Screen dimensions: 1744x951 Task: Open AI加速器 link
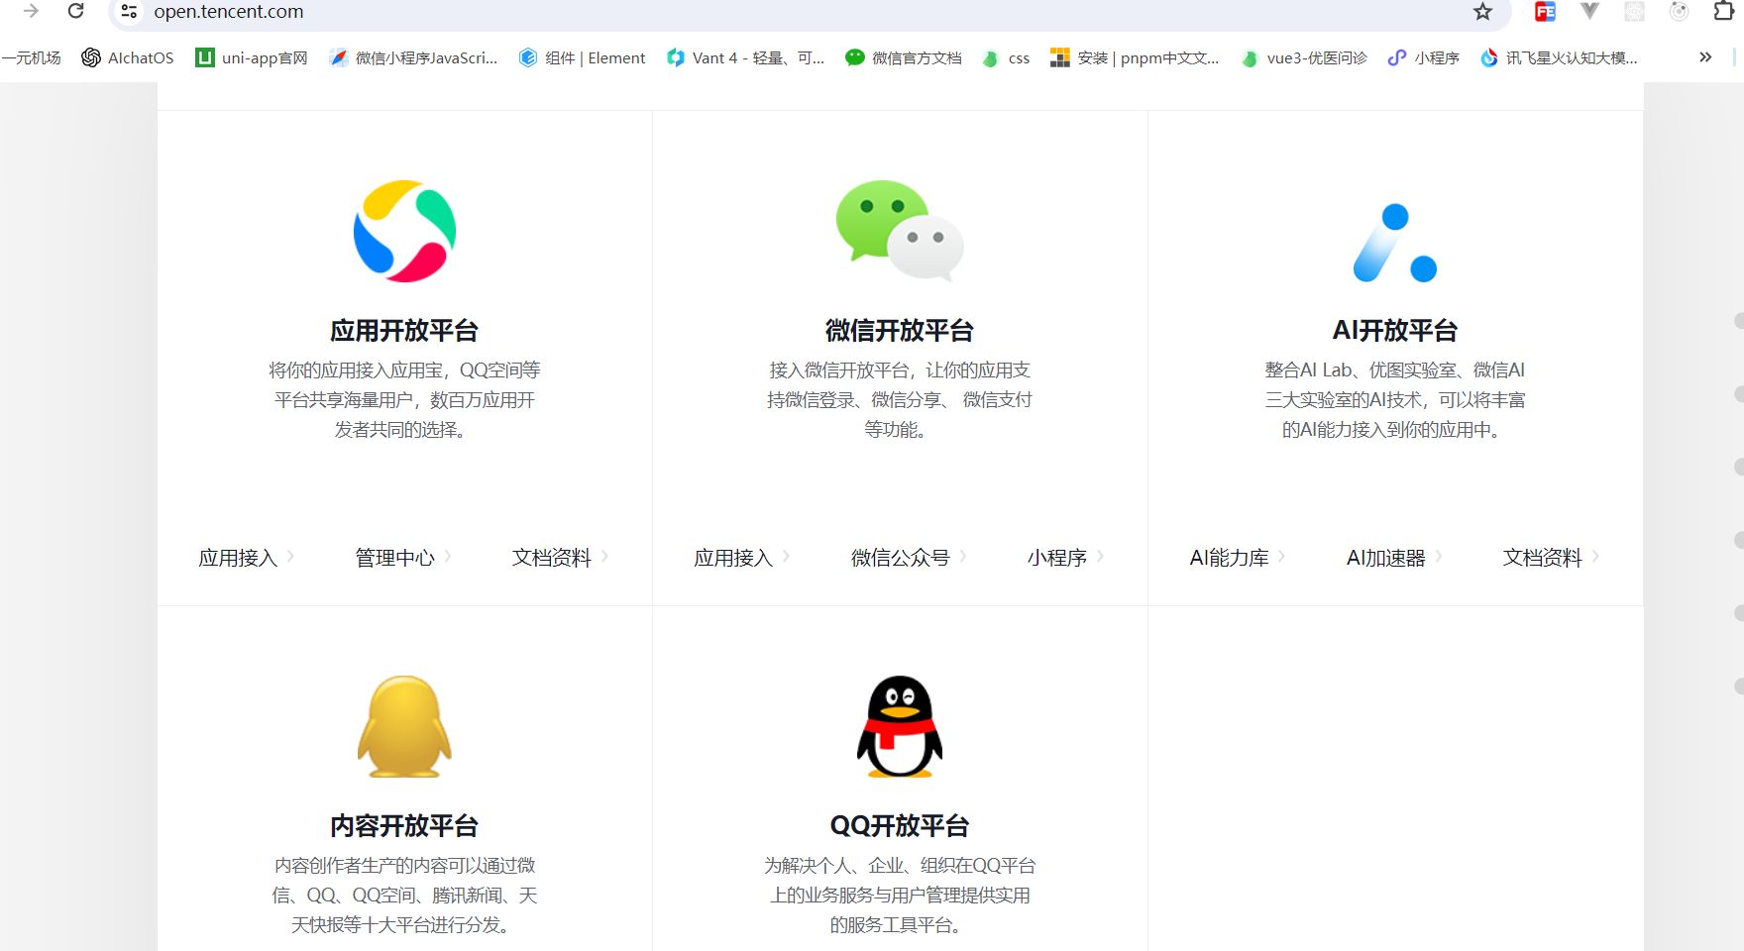[x=1385, y=558]
